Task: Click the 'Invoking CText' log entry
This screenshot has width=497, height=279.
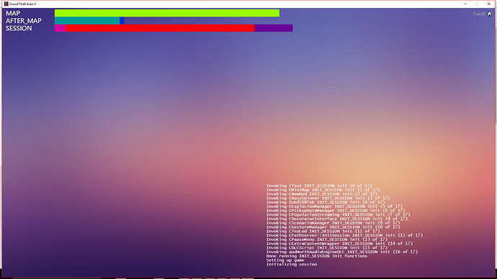Action: [319, 186]
